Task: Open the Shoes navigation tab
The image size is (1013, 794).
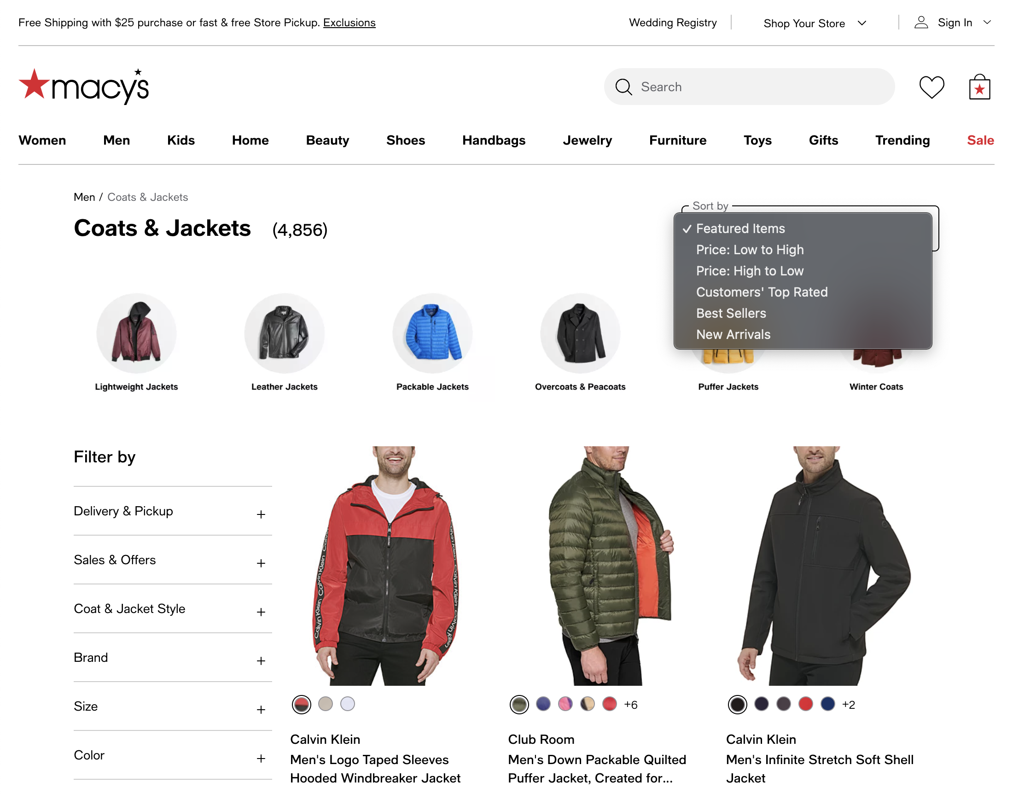Action: (405, 140)
